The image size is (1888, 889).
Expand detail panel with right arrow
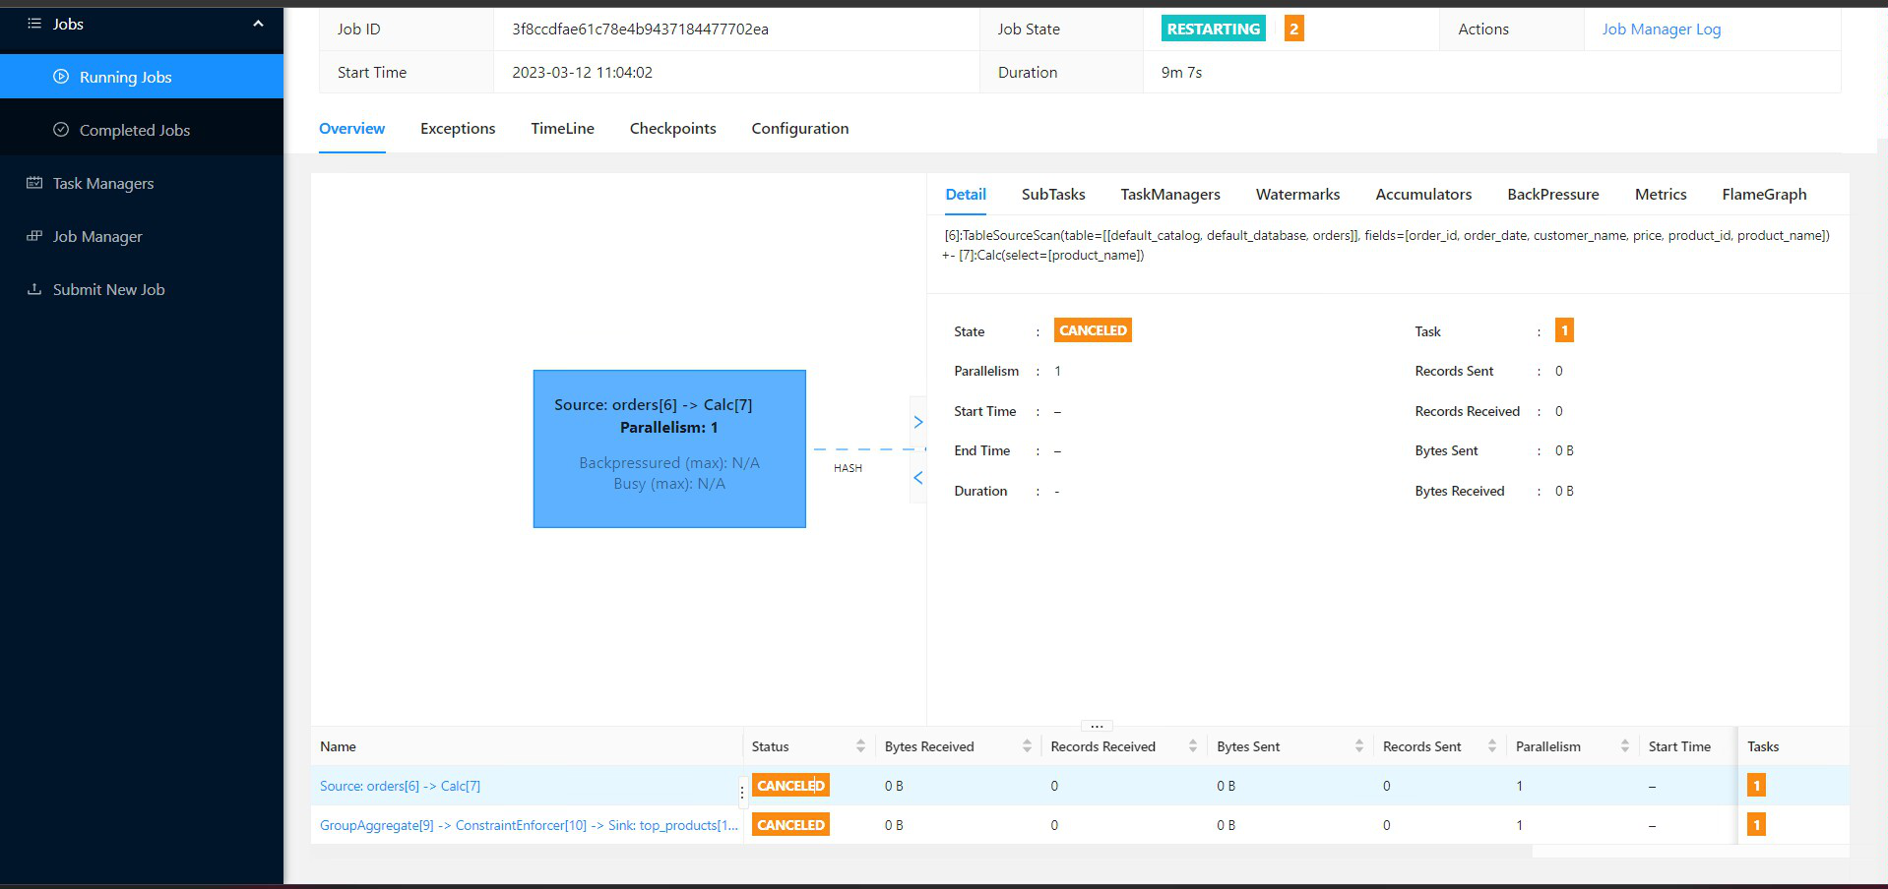918,422
